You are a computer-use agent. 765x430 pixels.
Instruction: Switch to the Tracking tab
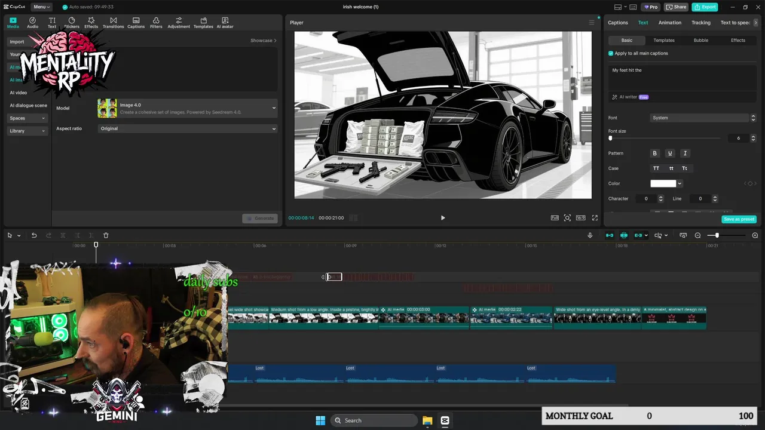click(701, 23)
